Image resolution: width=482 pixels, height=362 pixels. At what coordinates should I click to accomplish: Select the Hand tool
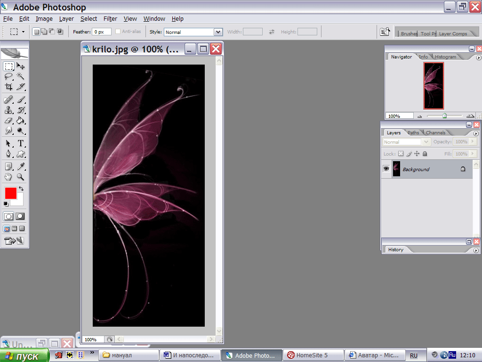[x=8, y=177]
